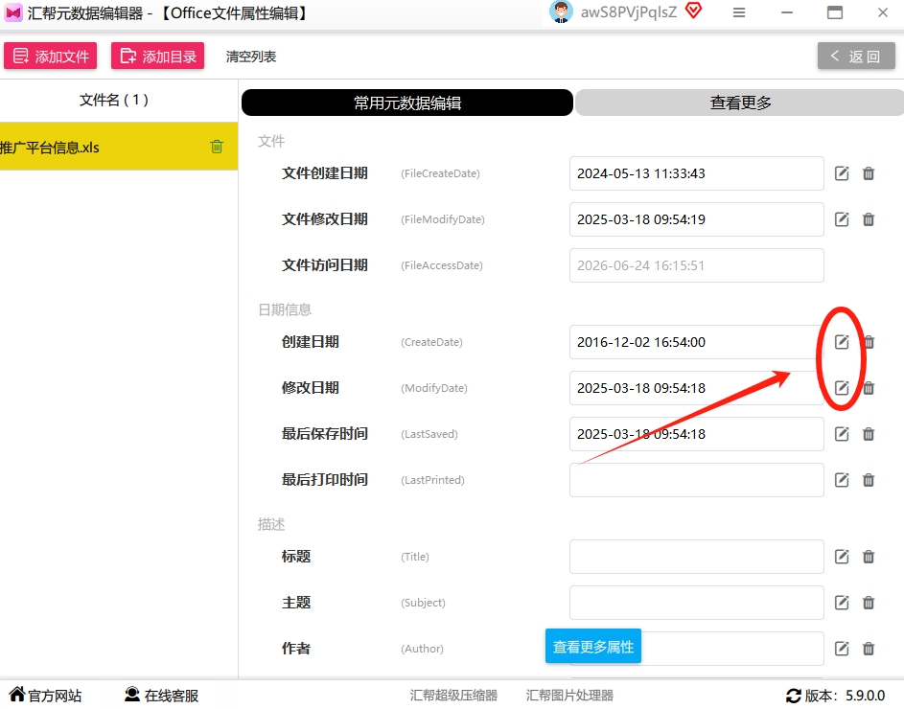This screenshot has height=709, width=904.
Task: Open the 汇帮超级压缩器 link
Action: tap(453, 696)
